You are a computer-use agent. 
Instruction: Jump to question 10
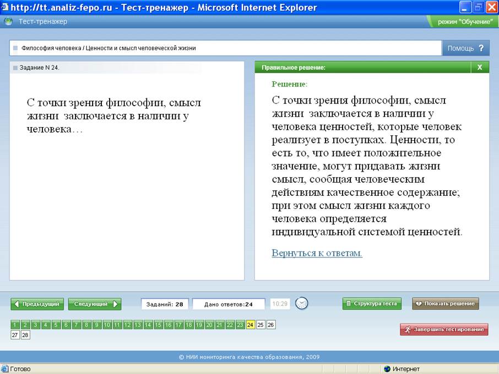[107, 324]
